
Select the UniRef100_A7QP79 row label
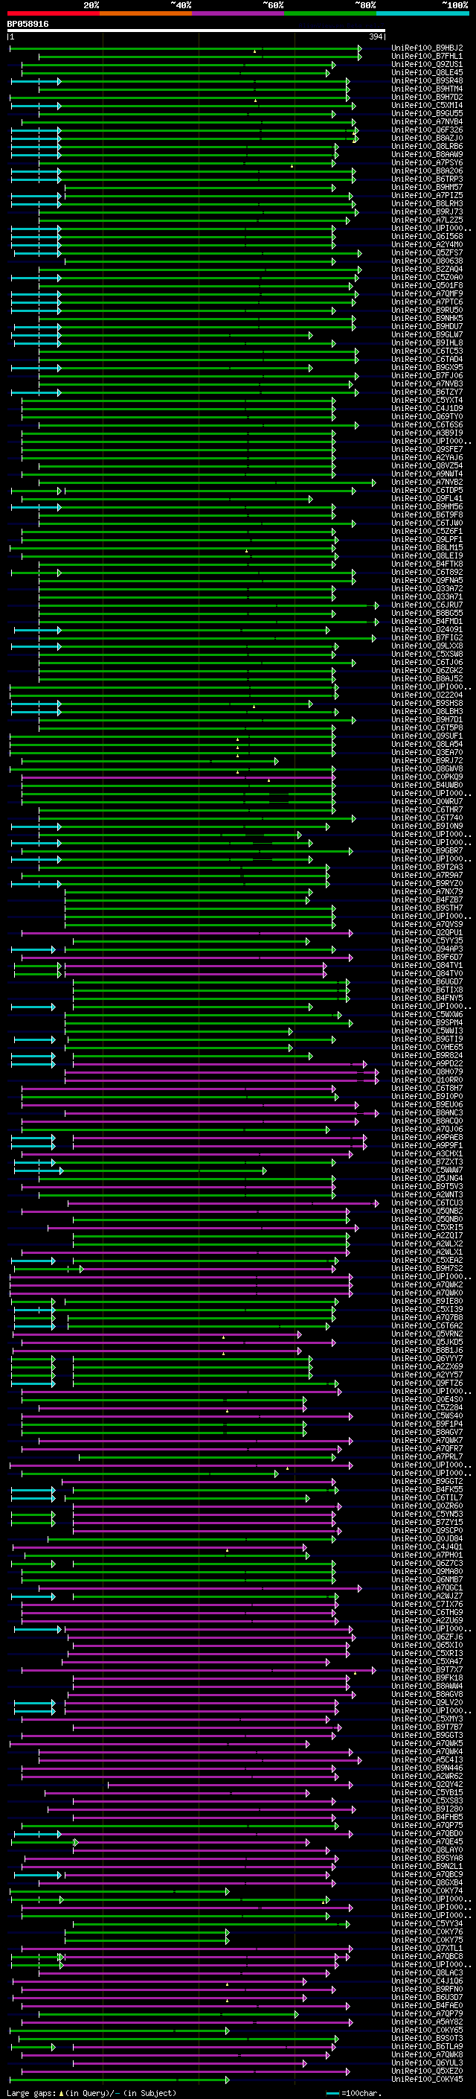(x=427, y=2014)
